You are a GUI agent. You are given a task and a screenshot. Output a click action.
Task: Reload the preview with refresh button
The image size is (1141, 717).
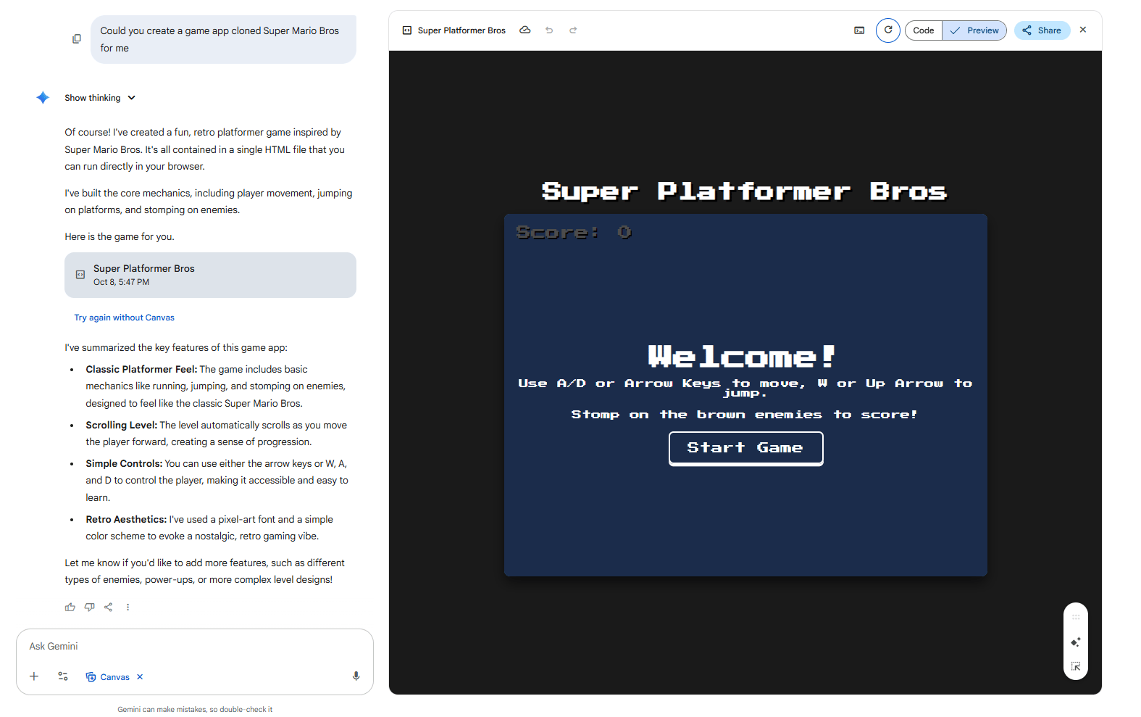888,30
